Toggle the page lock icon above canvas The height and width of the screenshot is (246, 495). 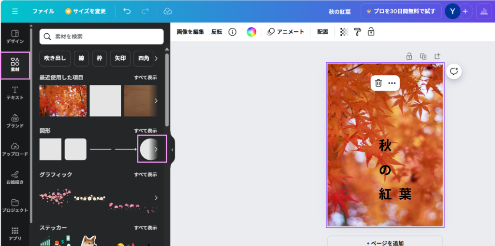(409, 56)
